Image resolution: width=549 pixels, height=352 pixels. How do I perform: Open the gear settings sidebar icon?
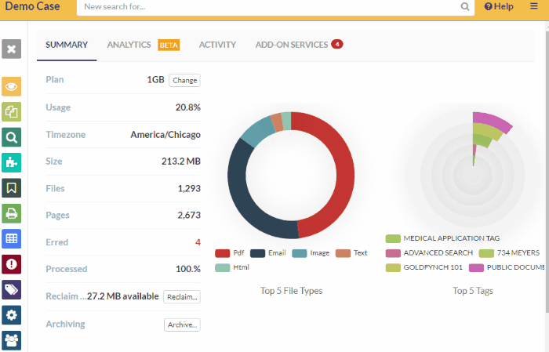point(12,314)
